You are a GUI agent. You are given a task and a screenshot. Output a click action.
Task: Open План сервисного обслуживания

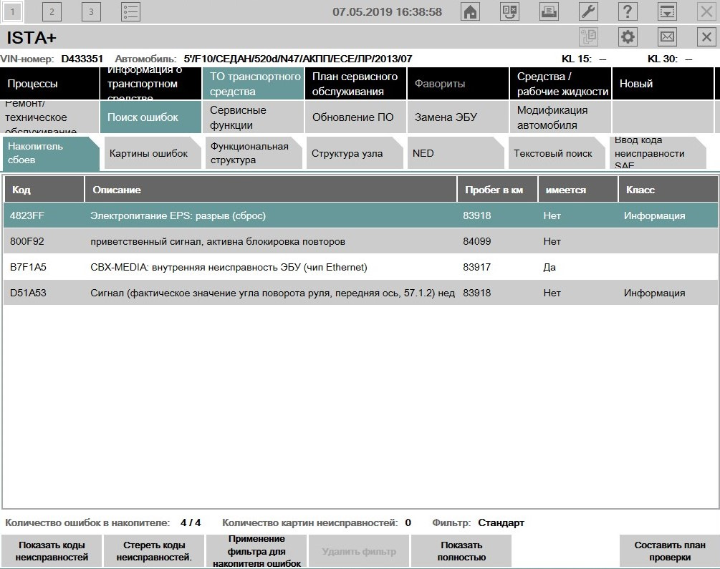[355, 84]
